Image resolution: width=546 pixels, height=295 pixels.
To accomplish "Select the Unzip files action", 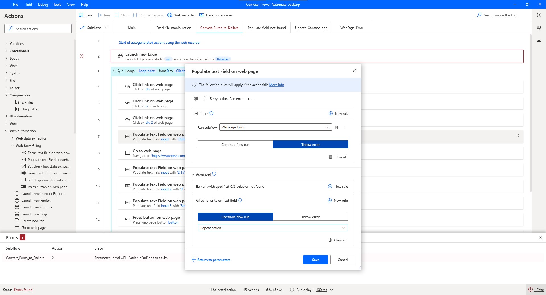I will click(30, 109).
